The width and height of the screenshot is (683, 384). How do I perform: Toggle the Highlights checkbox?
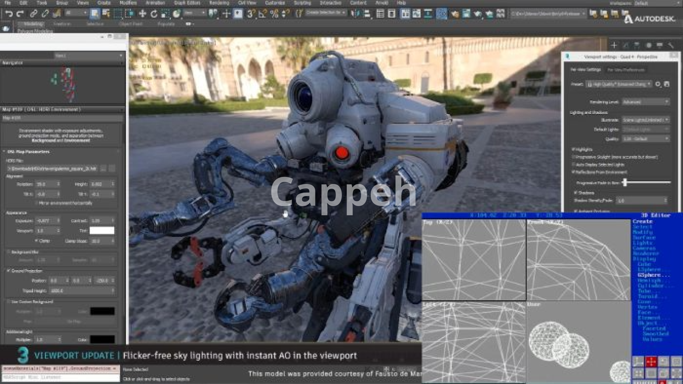point(573,149)
